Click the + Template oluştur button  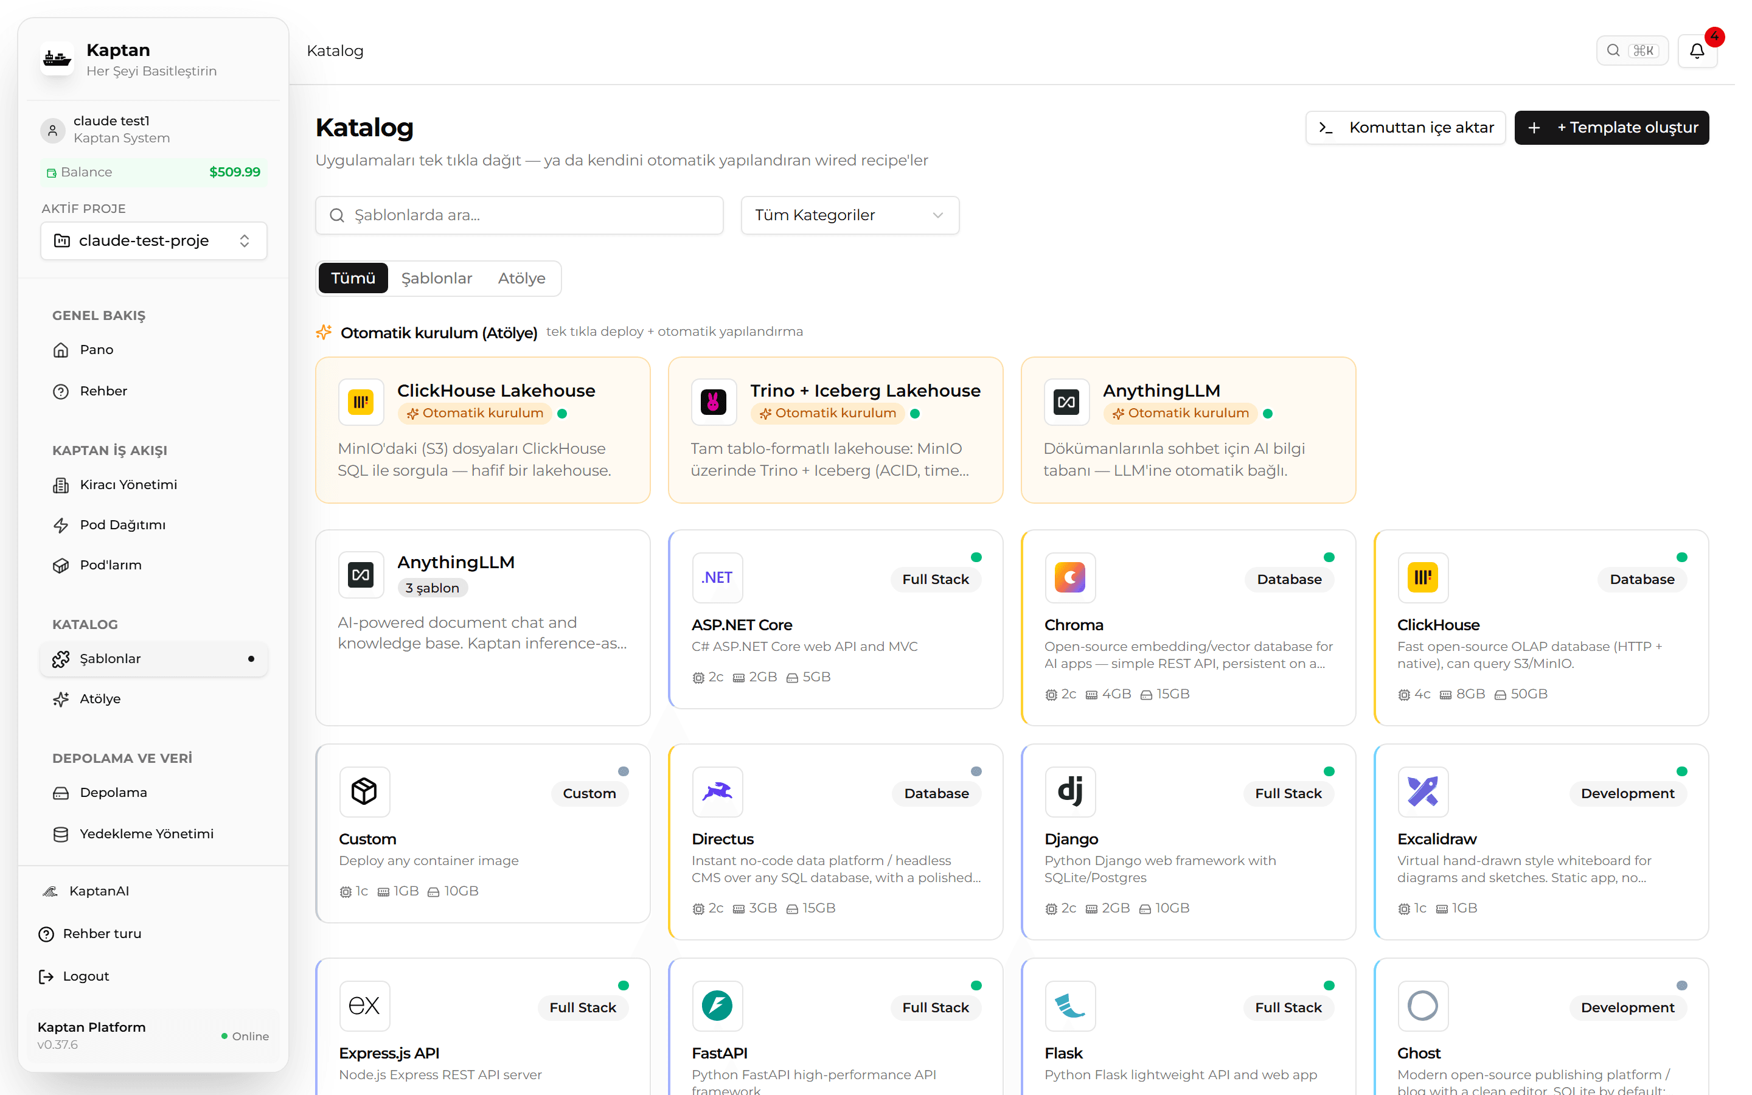pyautogui.click(x=1611, y=128)
